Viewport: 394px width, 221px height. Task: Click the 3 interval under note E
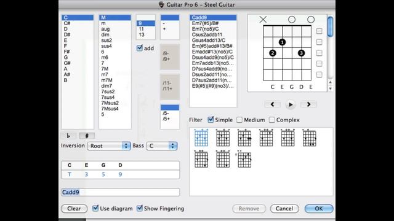click(86, 174)
